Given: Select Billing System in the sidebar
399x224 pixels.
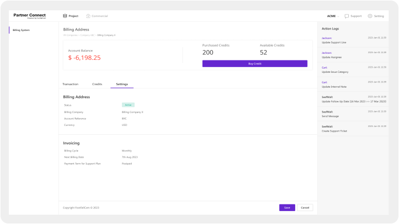Looking at the screenshot, I should point(21,30).
